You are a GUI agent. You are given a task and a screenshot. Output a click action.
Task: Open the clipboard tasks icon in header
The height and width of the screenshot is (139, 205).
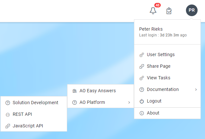tap(169, 11)
